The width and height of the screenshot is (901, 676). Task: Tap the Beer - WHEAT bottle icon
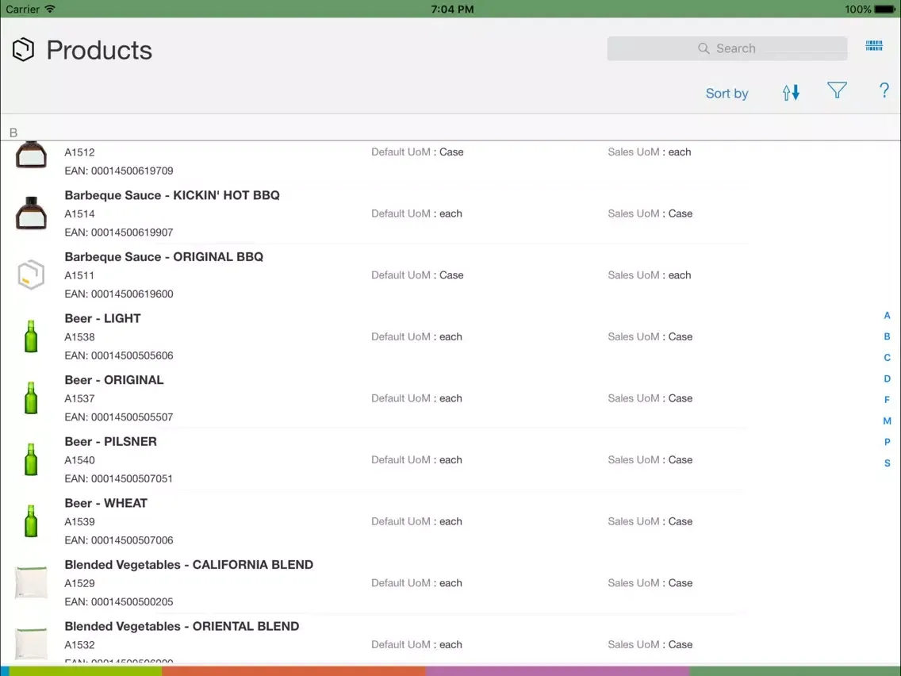(31, 521)
